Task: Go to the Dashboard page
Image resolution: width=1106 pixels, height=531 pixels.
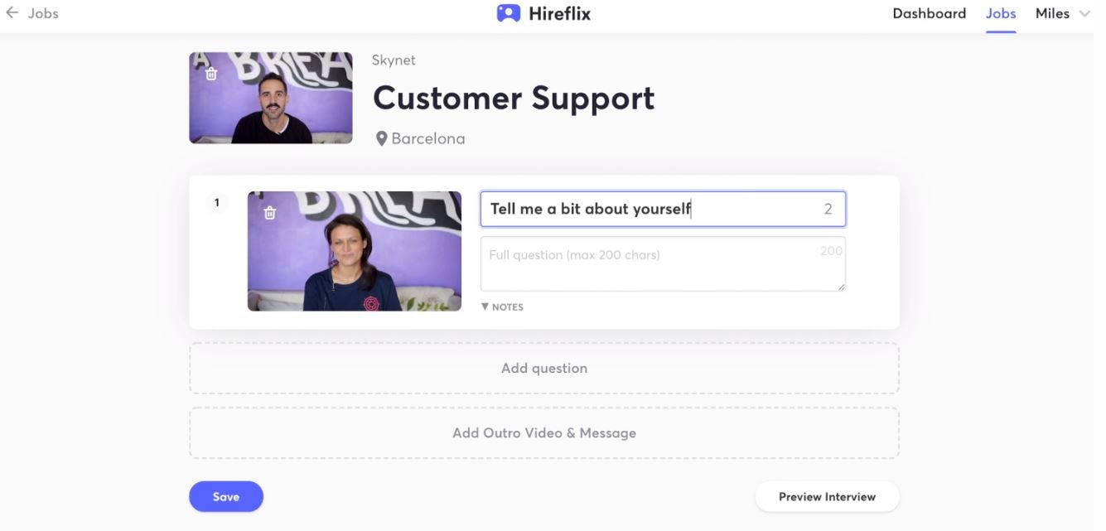Action: (929, 13)
